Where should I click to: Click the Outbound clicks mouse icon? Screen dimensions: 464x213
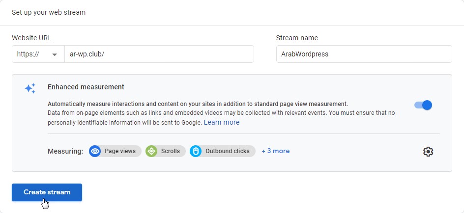(196, 151)
